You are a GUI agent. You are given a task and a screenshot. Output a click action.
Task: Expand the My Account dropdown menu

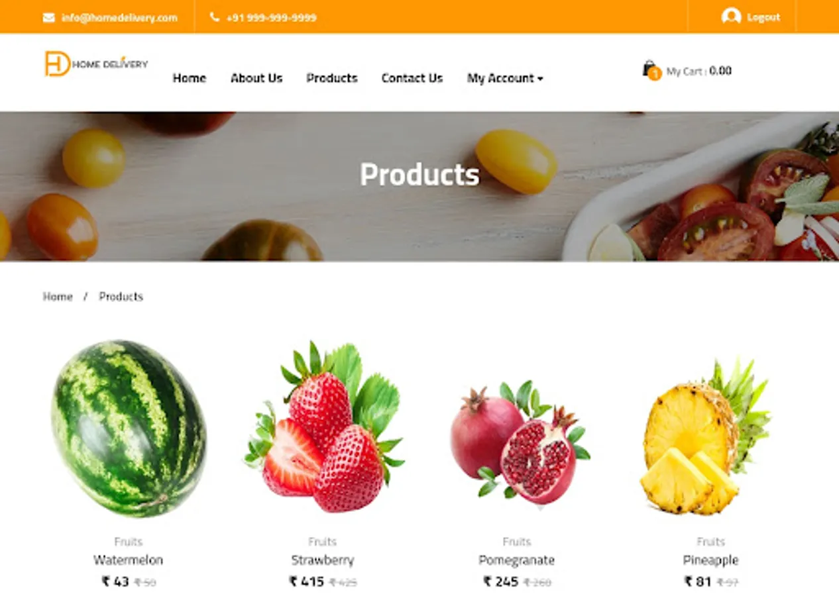pyautogui.click(x=505, y=78)
